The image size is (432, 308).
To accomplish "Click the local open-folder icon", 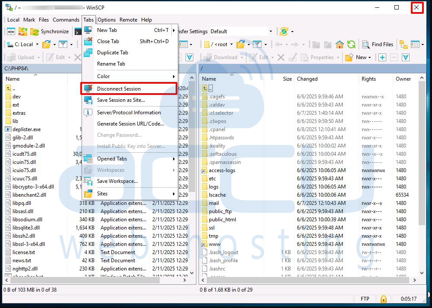I will [x=46, y=44].
